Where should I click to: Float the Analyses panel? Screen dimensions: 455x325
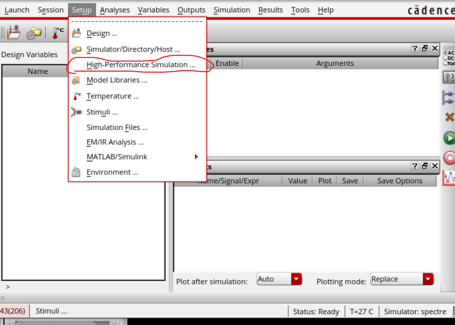pos(425,48)
